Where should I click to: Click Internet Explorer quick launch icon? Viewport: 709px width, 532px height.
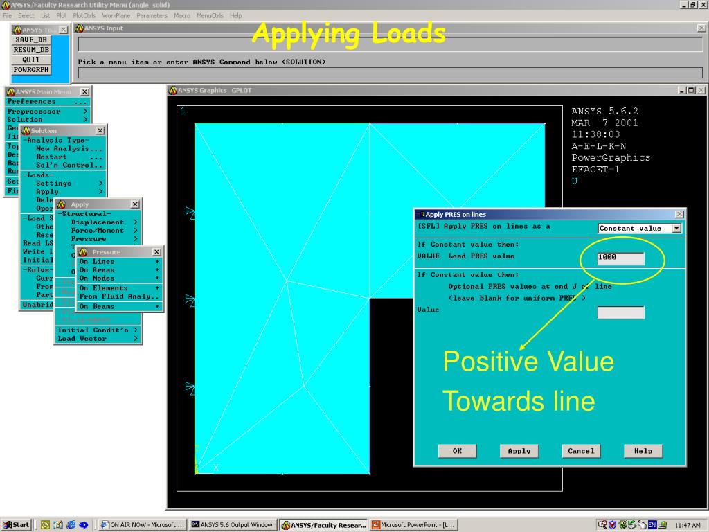pyautogui.click(x=71, y=525)
